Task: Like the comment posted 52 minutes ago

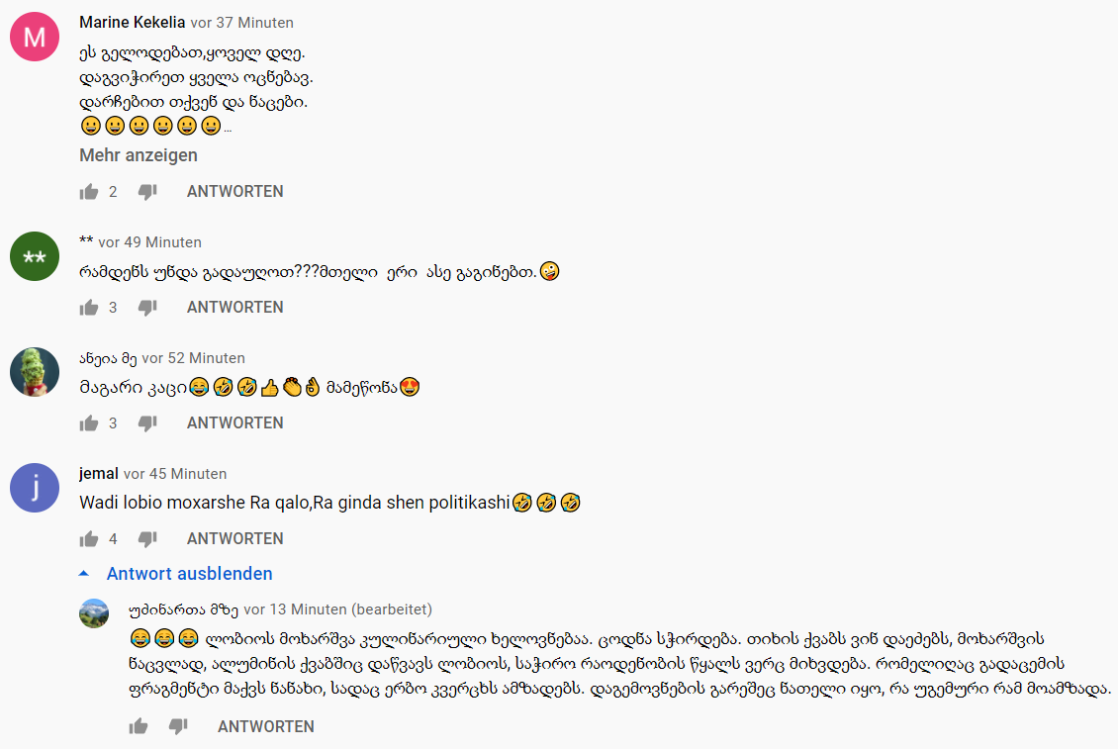Action: point(89,423)
